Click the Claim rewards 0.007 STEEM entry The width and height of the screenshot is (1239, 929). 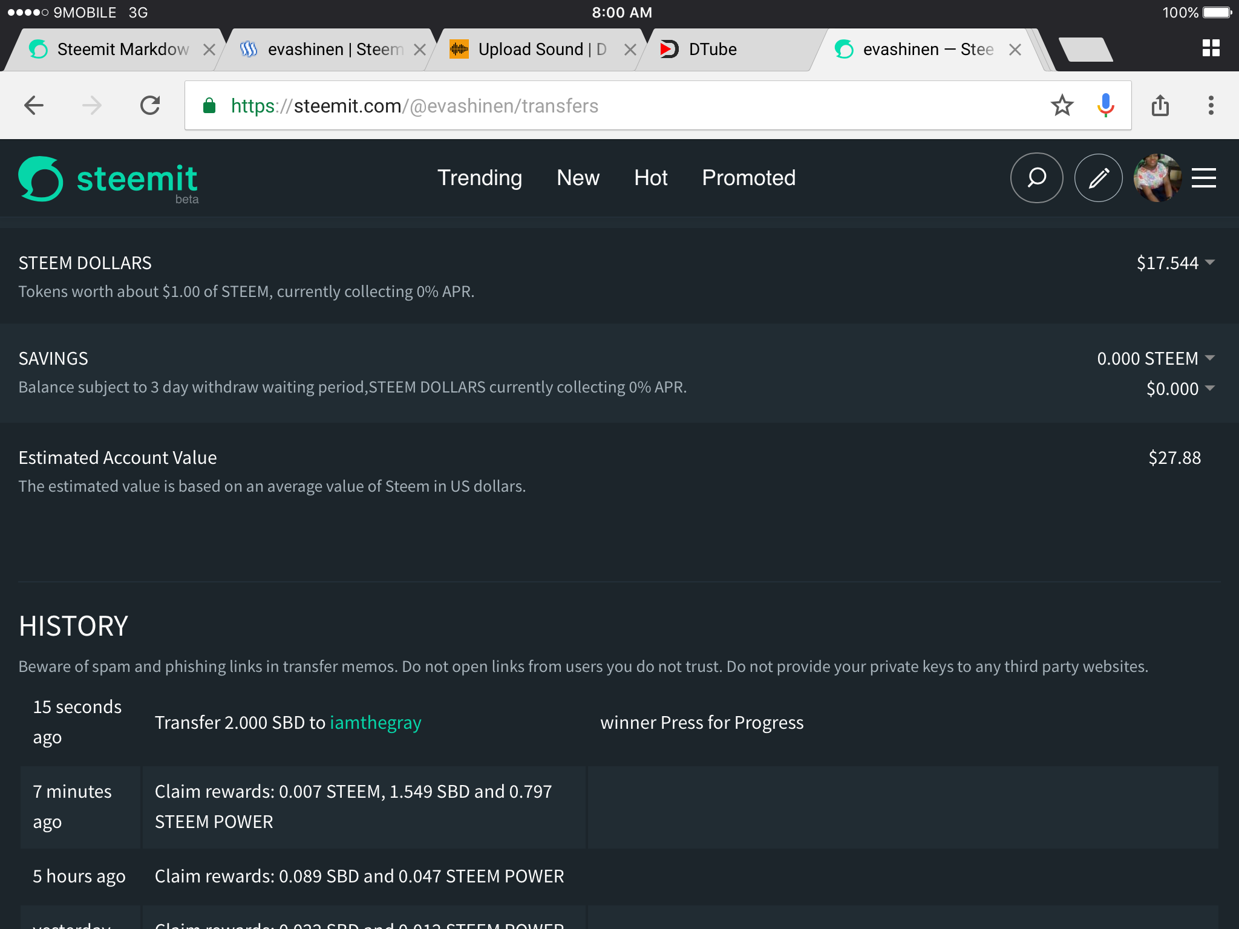[353, 807]
